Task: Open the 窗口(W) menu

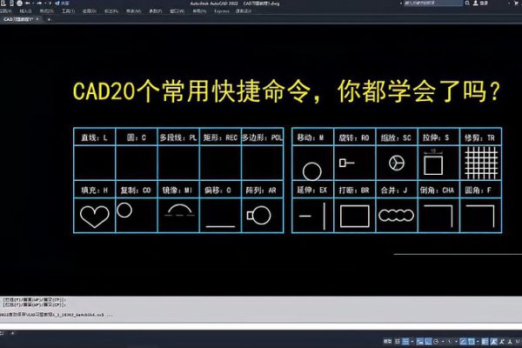Action: point(177,11)
